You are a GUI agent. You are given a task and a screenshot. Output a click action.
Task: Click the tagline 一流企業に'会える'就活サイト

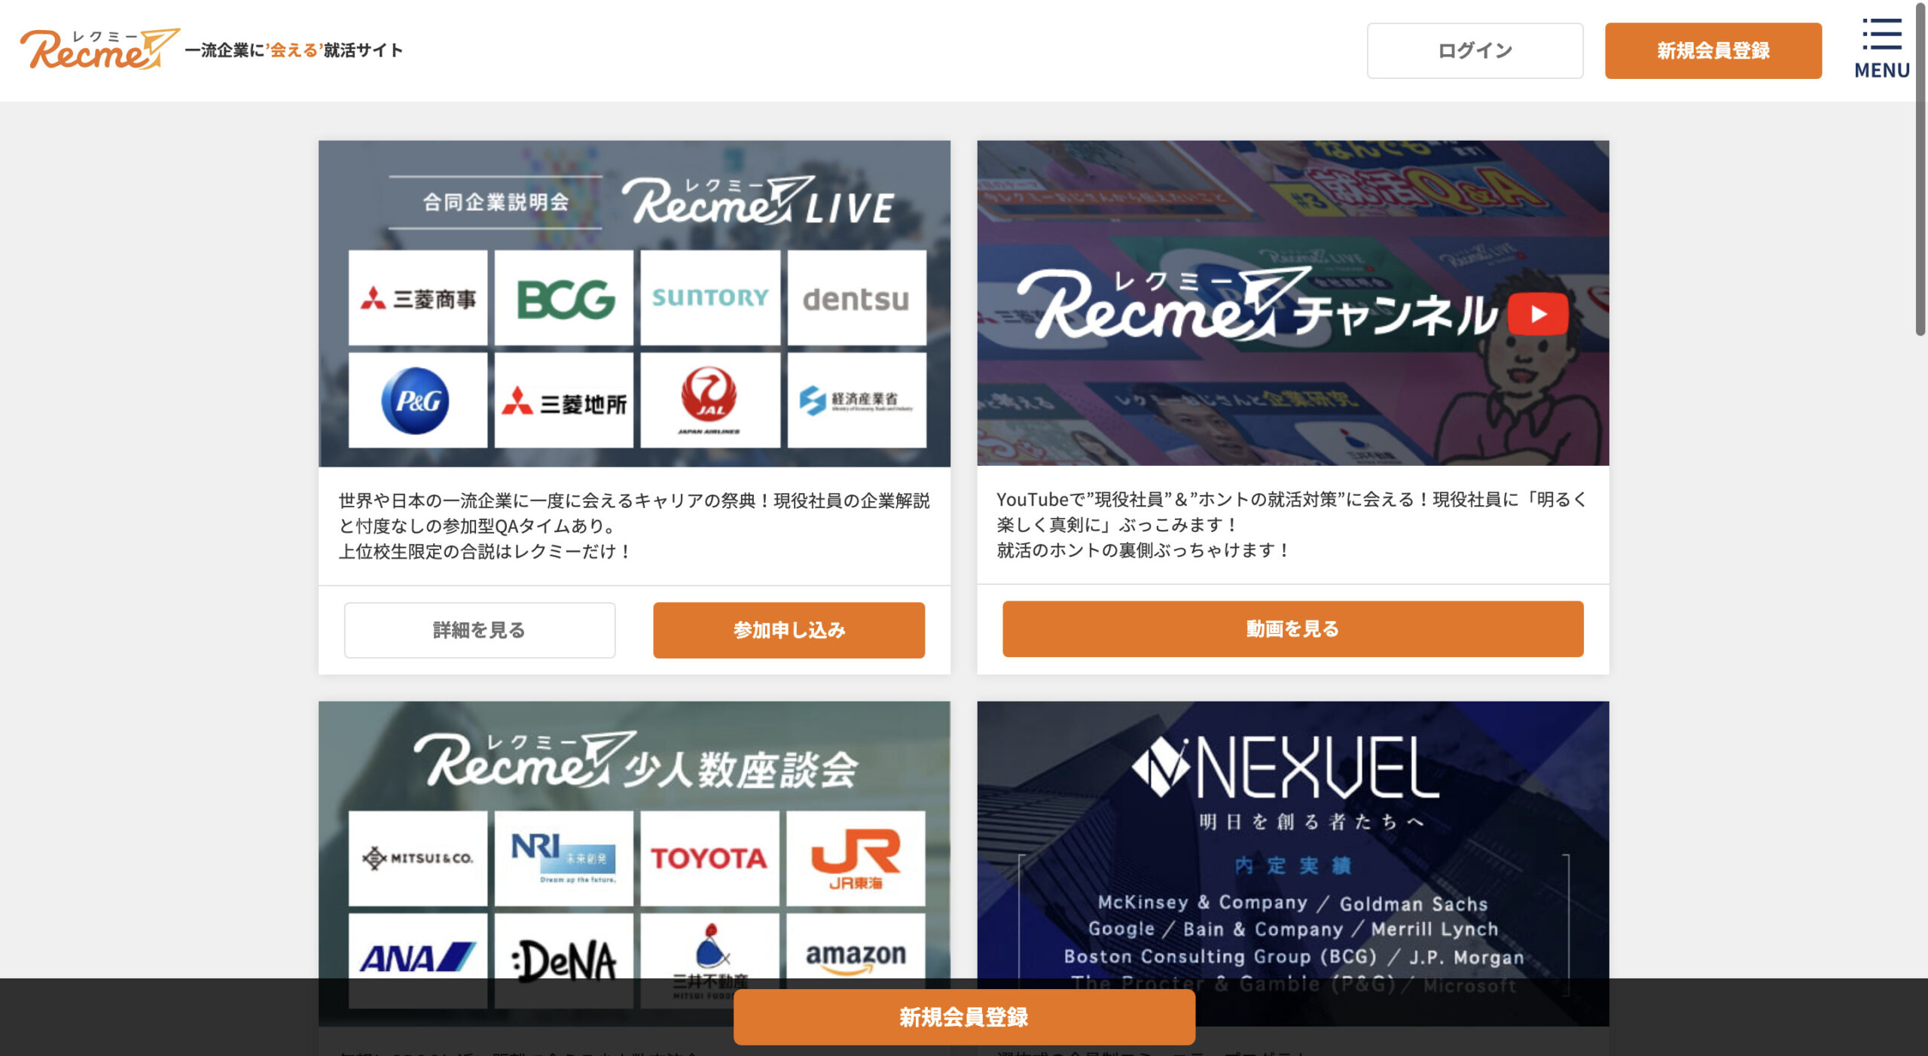click(294, 50)
